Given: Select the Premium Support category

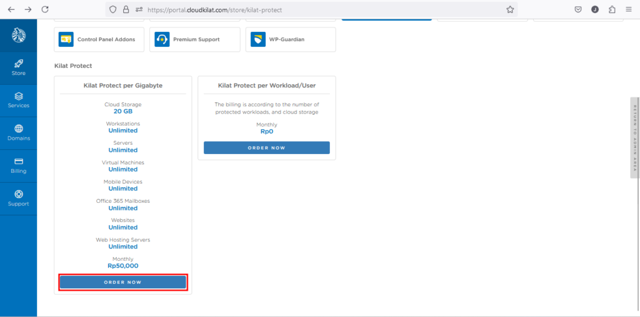Looking at the screenshot, I should 194,39.
